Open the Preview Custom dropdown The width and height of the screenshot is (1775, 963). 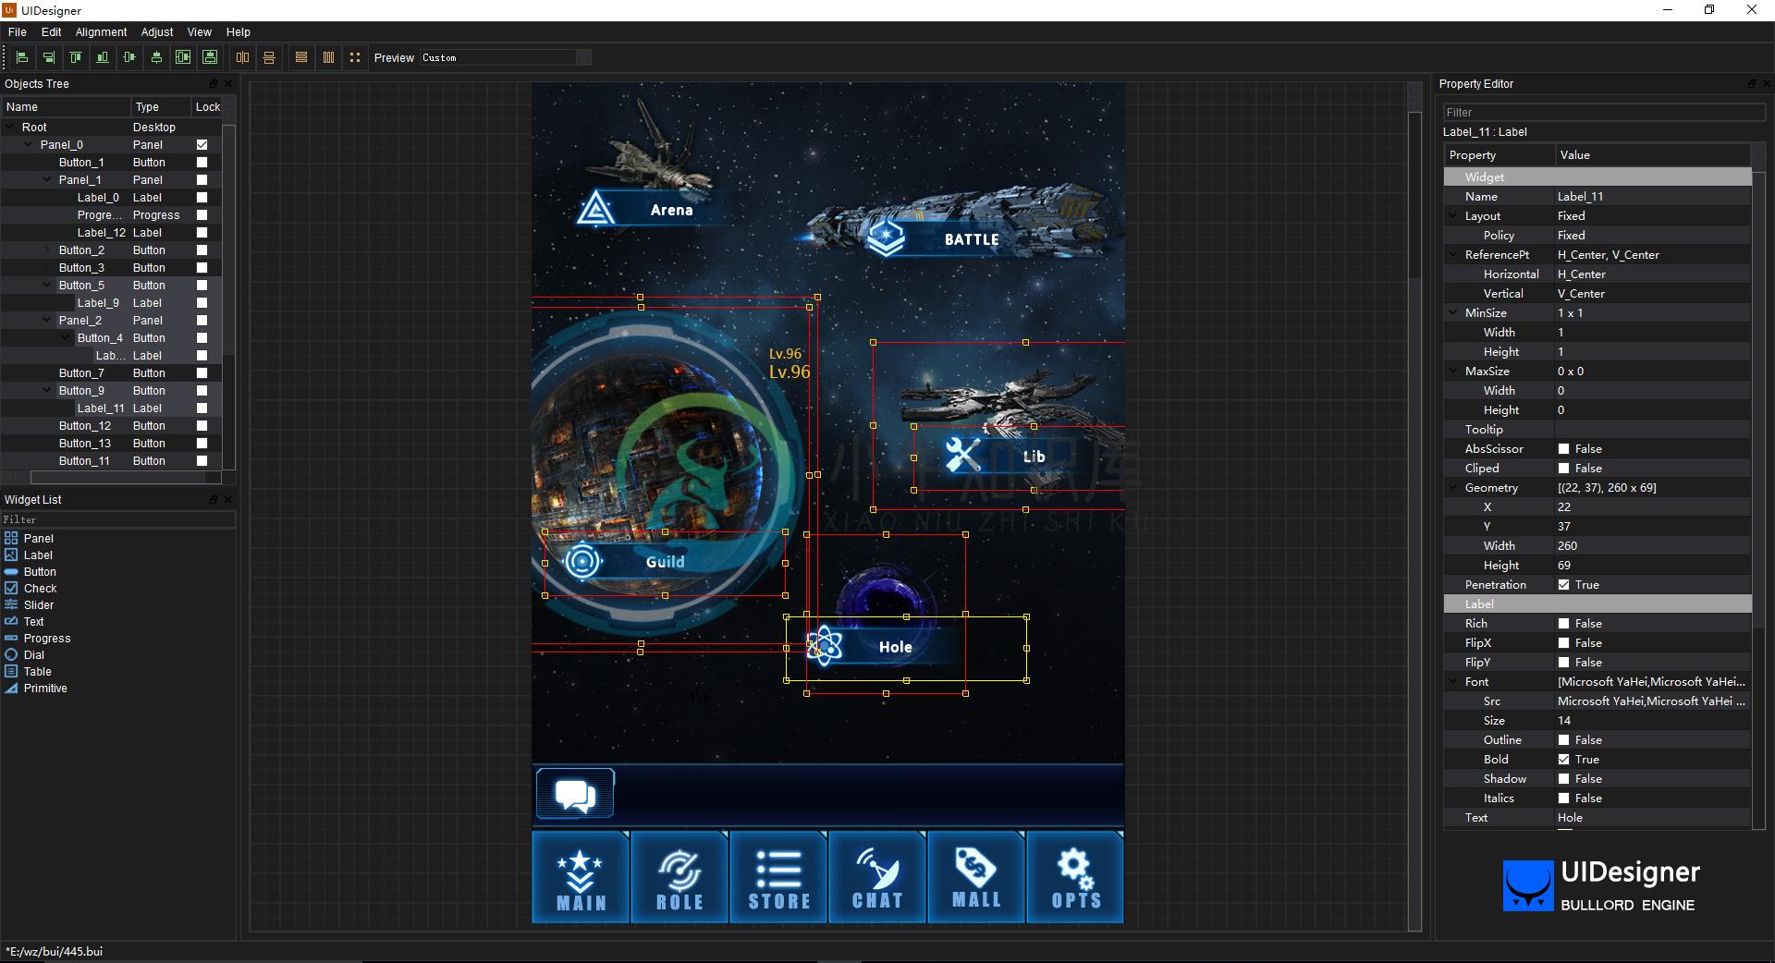point(506,57)
